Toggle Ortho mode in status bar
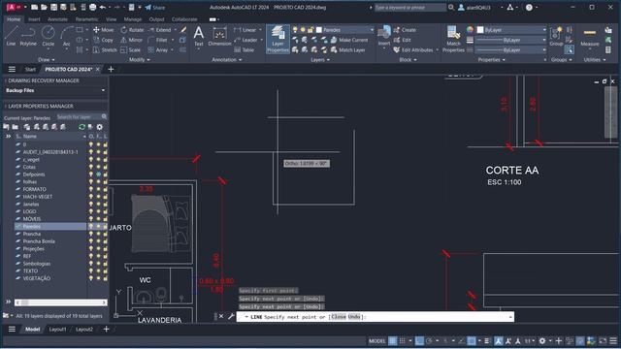621x349 pixels. point(419,340)
